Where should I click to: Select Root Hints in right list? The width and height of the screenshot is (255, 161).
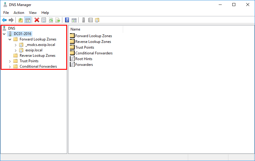pyautogui.click(x=84, y=59)
